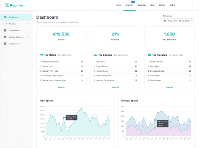The image size is (199, 148).
Task: Click the Travelodge Hotel Airport row
Action: 61,76
